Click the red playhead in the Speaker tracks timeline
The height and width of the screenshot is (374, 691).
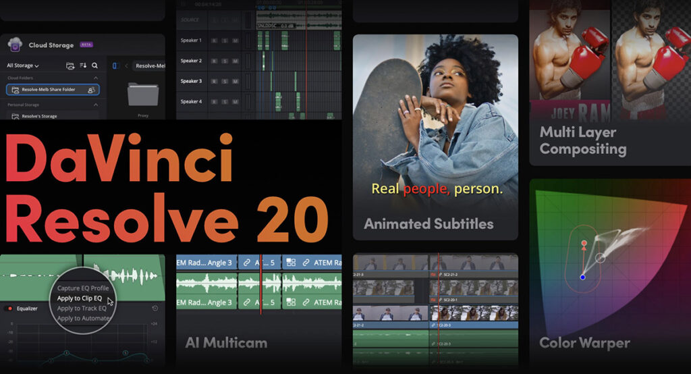[x=306, y=59]
